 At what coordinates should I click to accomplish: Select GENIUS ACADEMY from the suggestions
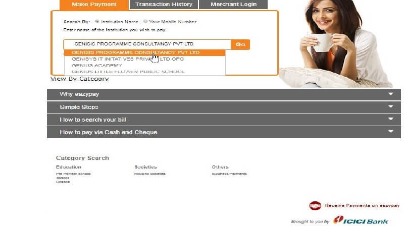(x=97, y=66)
